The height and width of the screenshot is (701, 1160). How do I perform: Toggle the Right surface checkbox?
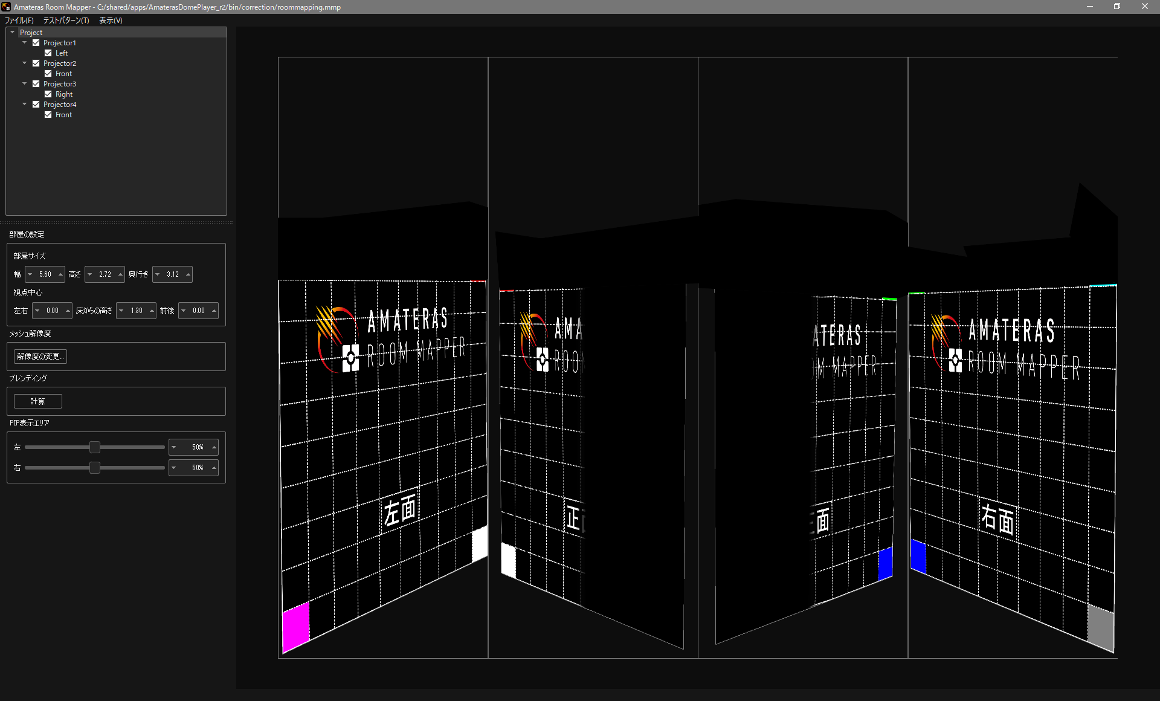tap(48, 94)
